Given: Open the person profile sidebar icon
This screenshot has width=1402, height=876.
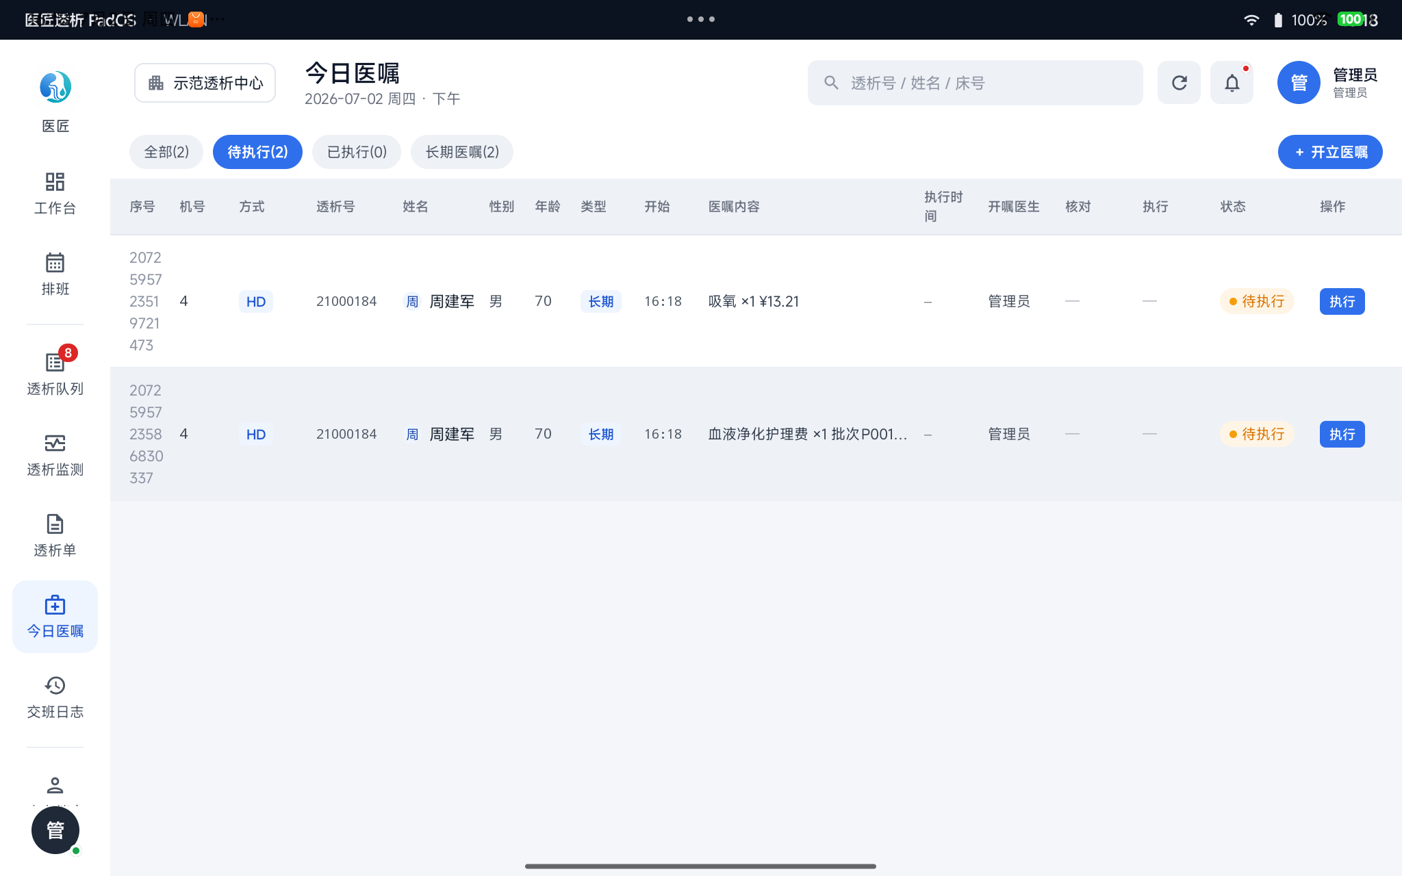Looking at the screenshot, I should point(55,785).
